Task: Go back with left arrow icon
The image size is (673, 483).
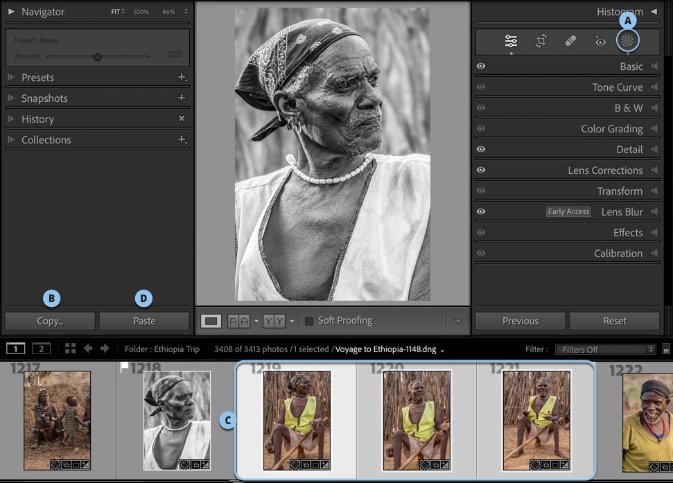Action: click(x=89, y=349)
